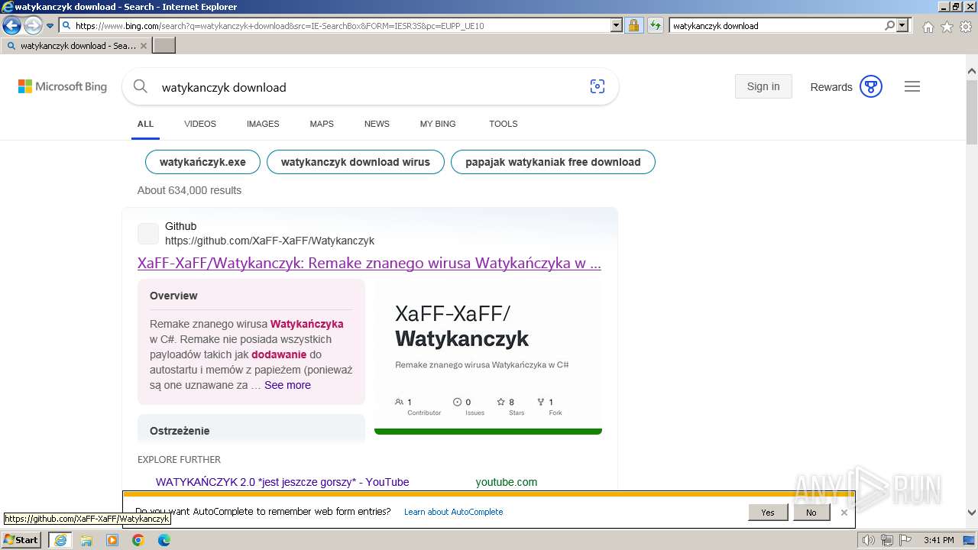Open the Bing visual search camera icon

pyautogui.click(x=597, y=86)
